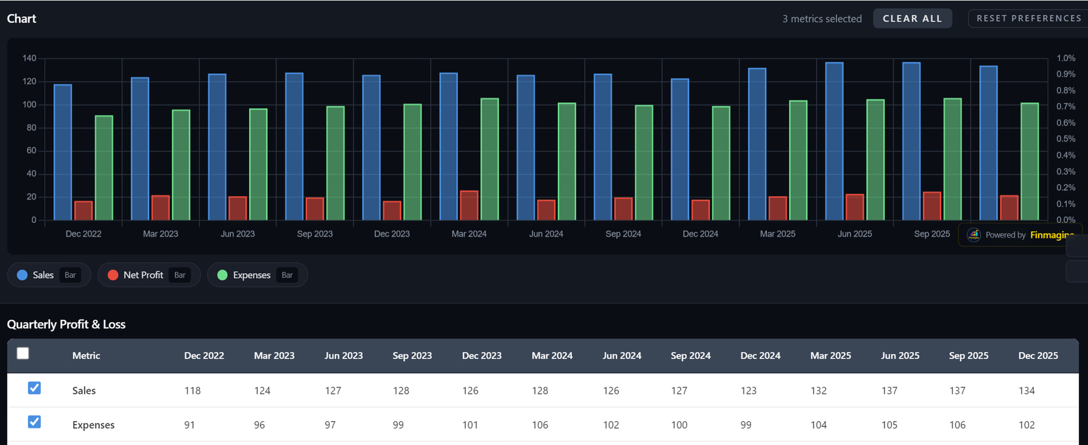
Task: Click the Metric column header
Action: point(86,355)
